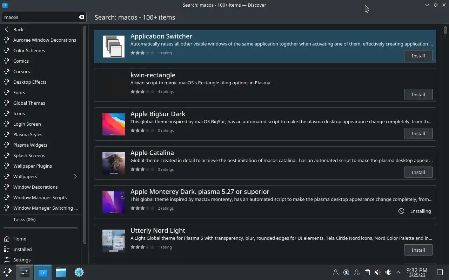
Task: Install Apple BigSur Dark theme
Action: pyautogui.click(x=418, y=133)
